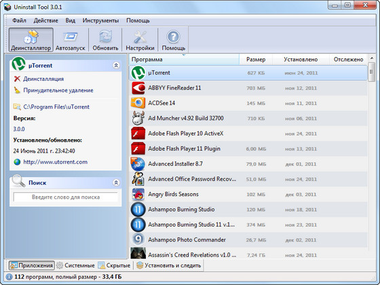Image resolution: width=380 pixels, height=285 pixels.
Task: Select Ashampoo Burning Studio 11 icon (374 МБ)
Action: tap(138, 225)
